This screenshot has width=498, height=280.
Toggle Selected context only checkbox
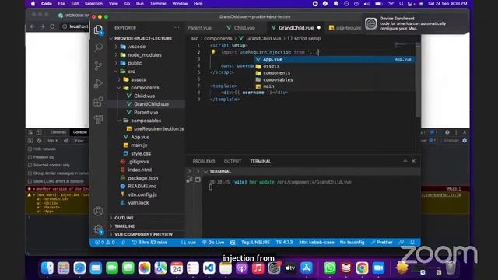(30, 165)
